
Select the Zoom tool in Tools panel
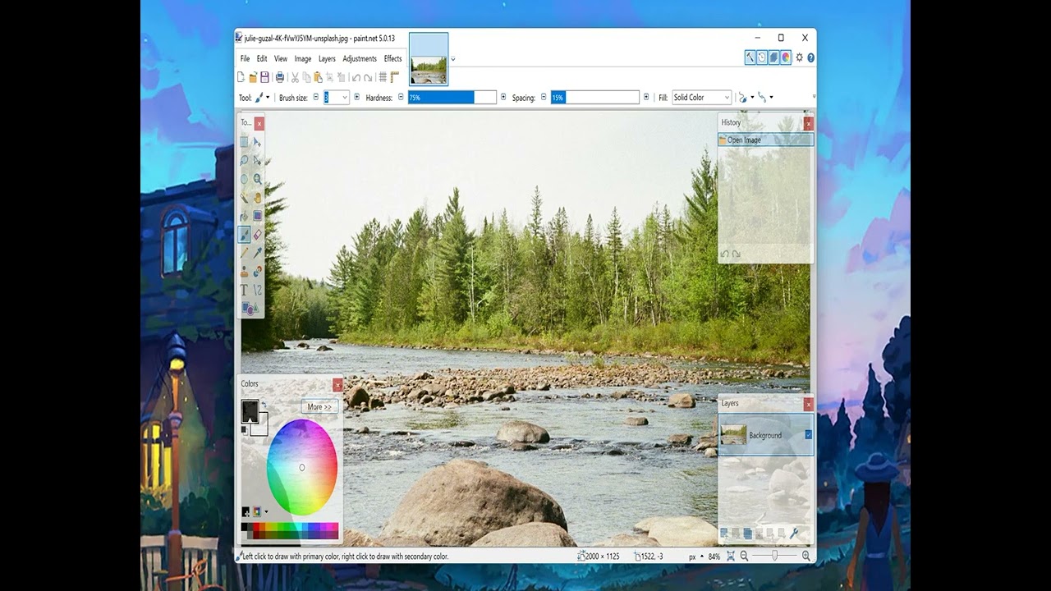coord(257,179)
